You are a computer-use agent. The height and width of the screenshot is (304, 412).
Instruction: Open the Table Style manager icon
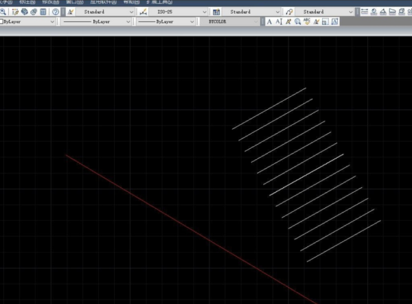[216, 12]
